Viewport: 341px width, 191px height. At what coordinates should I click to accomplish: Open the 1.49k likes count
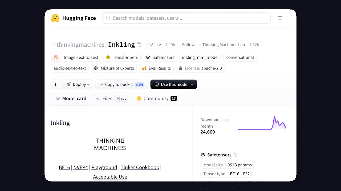(170, 45)
